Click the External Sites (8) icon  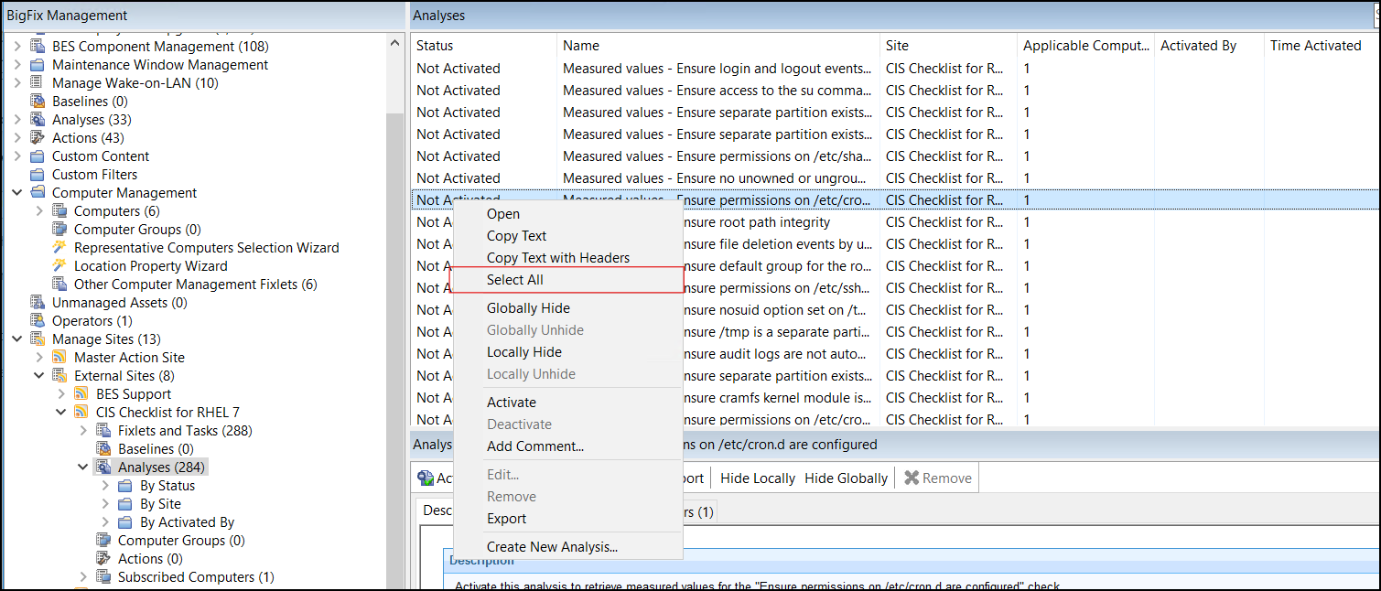coord(59,376)
